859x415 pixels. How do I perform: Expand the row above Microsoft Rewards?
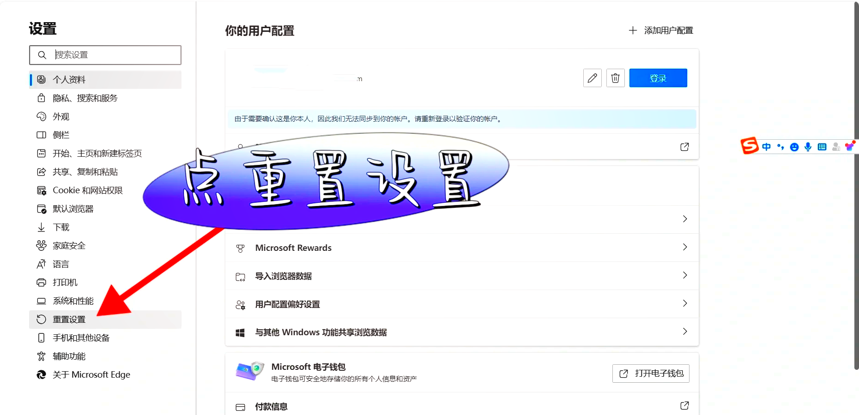(462, 219)
